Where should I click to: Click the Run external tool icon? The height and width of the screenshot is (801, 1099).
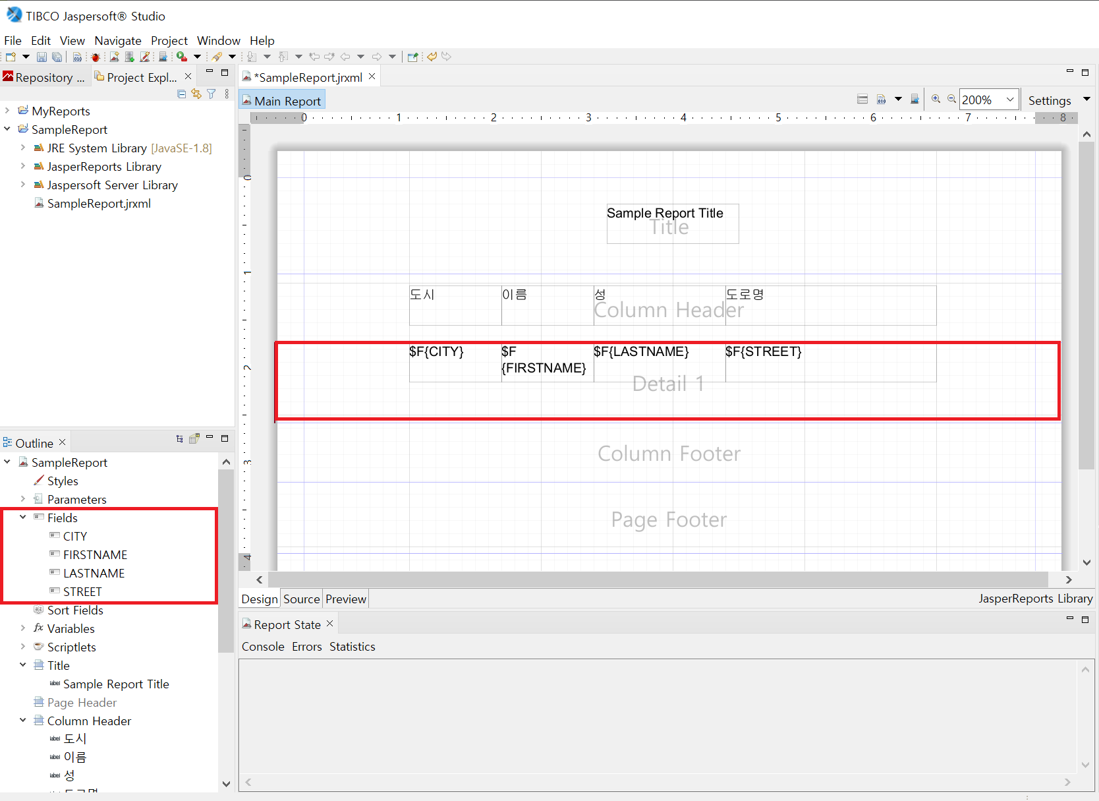[182, 57]
